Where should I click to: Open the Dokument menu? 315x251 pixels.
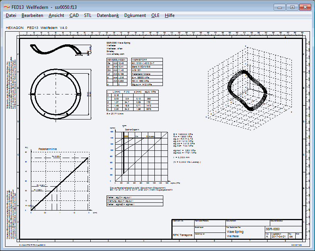135,15
